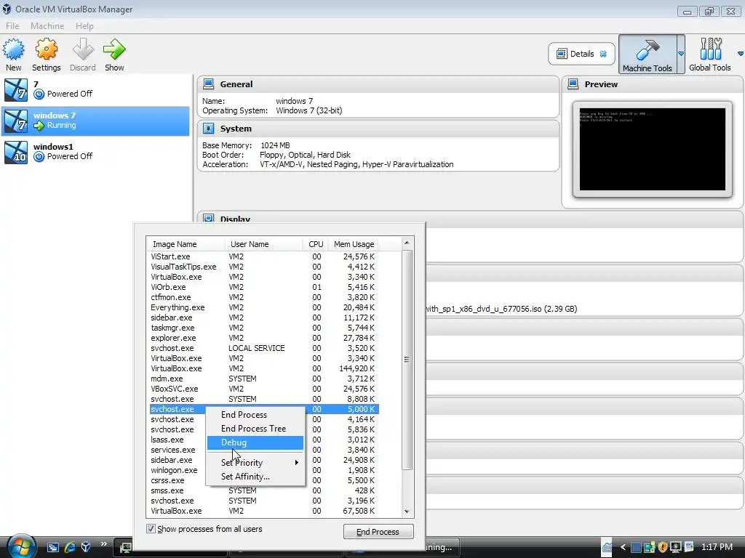Expand quick launch overflow chevron
This screenshot has width=745, height=558.
pyautogui.click(x=103, y=544)
